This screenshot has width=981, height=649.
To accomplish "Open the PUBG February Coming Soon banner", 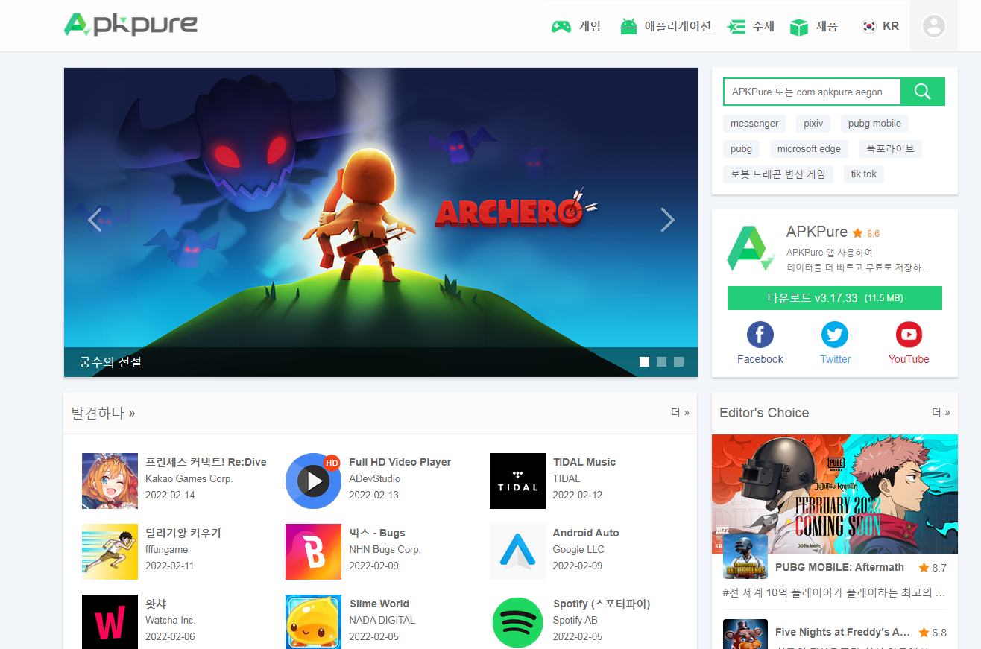I will tap(835, 495).
